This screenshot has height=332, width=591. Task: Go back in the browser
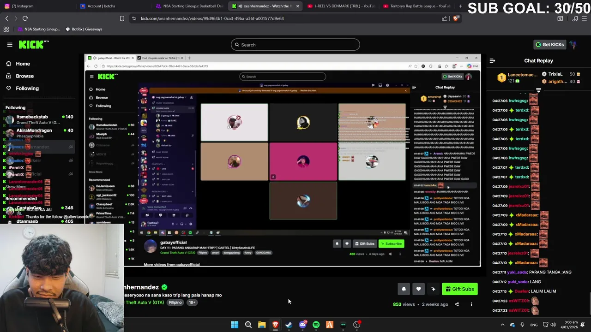click(6, 18)
